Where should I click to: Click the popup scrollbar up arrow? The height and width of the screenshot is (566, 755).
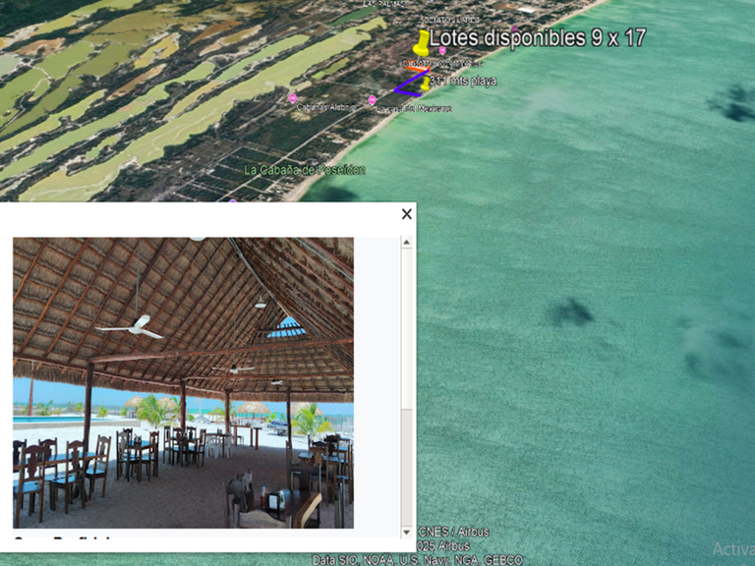tap(407, 243)
